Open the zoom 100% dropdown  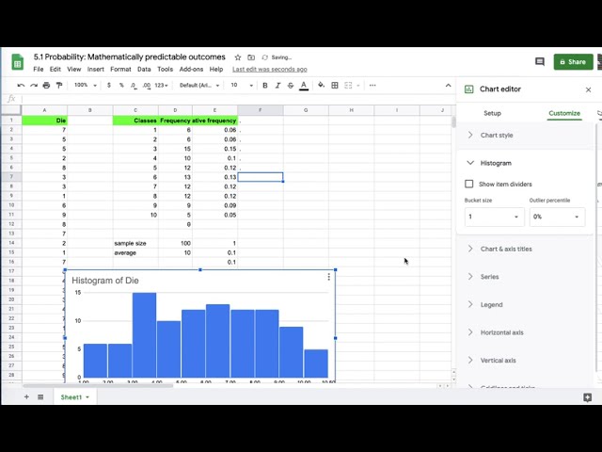click(x=86, y=85)
